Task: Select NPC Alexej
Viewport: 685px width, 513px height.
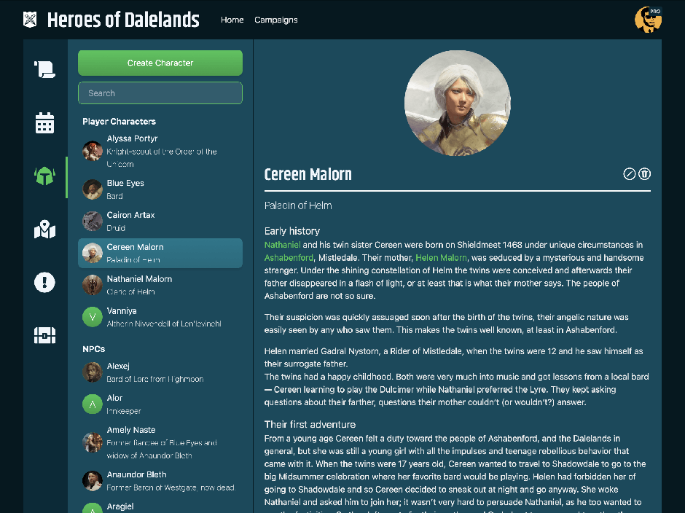Action: pyautogui.click(x=160, y=372)
